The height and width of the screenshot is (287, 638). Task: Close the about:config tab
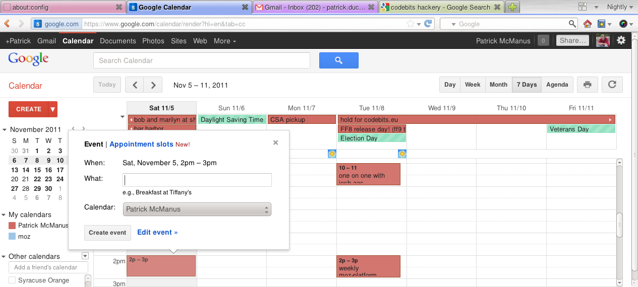[119, 7]
